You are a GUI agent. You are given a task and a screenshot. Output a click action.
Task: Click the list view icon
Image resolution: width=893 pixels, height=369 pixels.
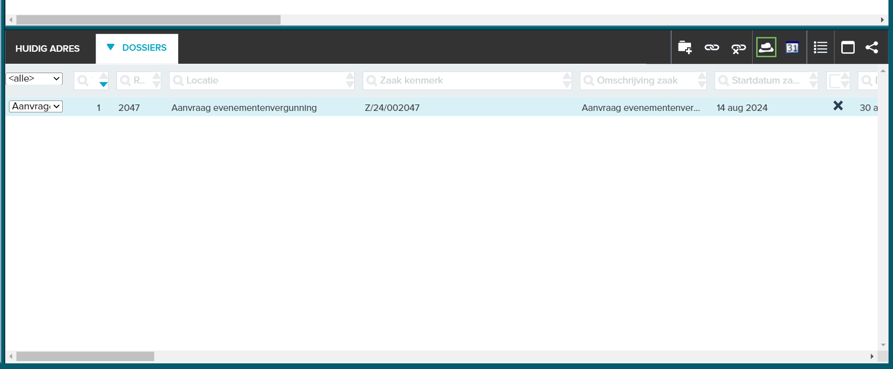click(x=820, y=47)
